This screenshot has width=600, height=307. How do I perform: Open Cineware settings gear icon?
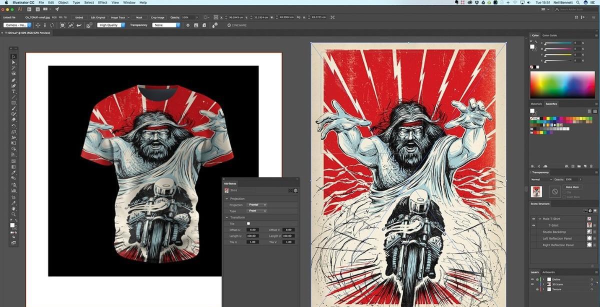(187, 25)
